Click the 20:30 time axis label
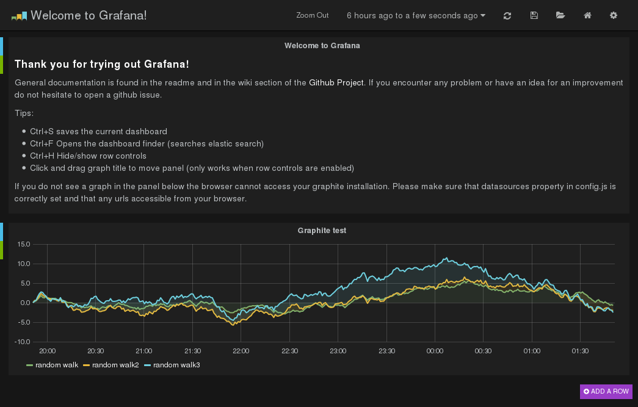638x407 pixels. tap(96, 351)
